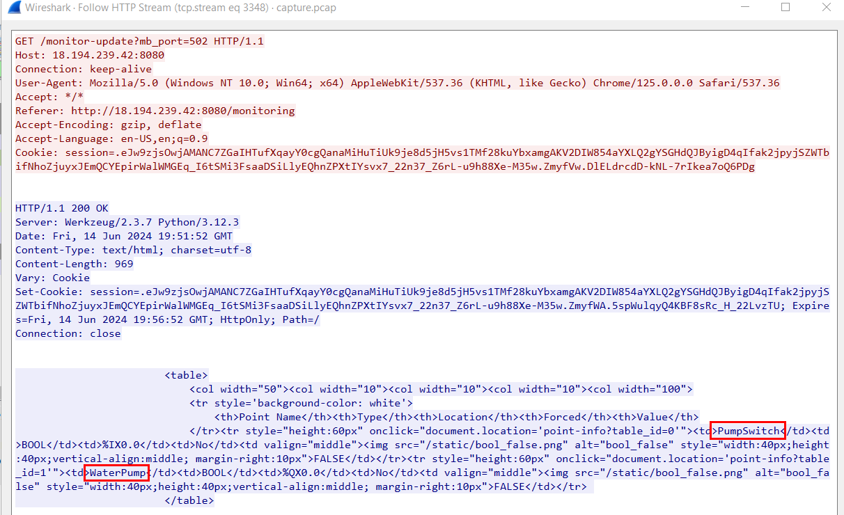
Task: Minimize the Follow HTTP Stream window
Action: click(x=745, y=8)
